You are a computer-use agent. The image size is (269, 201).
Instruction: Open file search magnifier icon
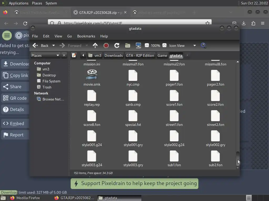(203, 46)
